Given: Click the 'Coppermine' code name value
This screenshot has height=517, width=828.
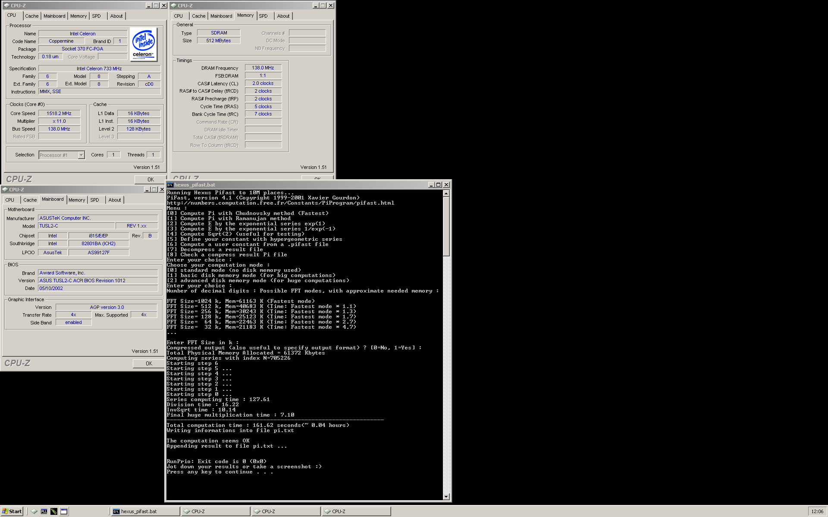Looking at the screenshot, I should point(61,41).
